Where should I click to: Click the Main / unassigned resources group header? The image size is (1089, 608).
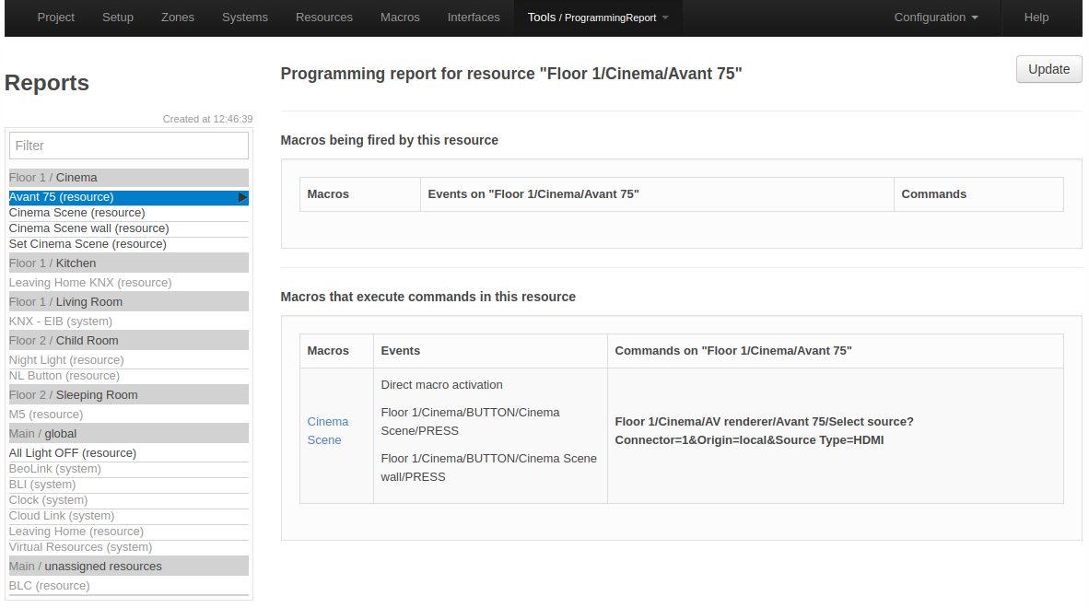128,567
